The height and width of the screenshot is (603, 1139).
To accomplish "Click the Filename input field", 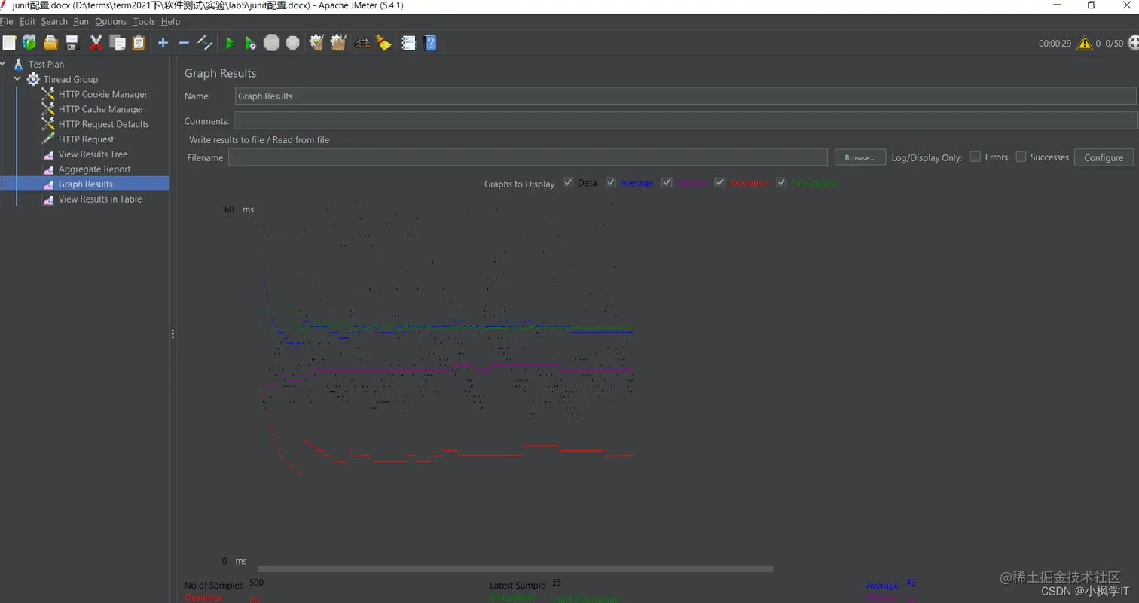I will tap(528, 157).
